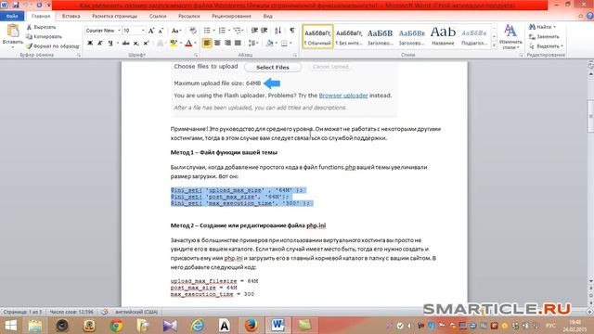
Task: Toggle underline (Ч) formatting
Action: pos(110,44)
